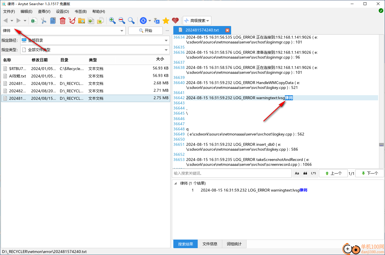The height and width of the screenshot is (255, 385).
Task: Close the 202481574240.txt tab
Action: [x=227, y=30]
